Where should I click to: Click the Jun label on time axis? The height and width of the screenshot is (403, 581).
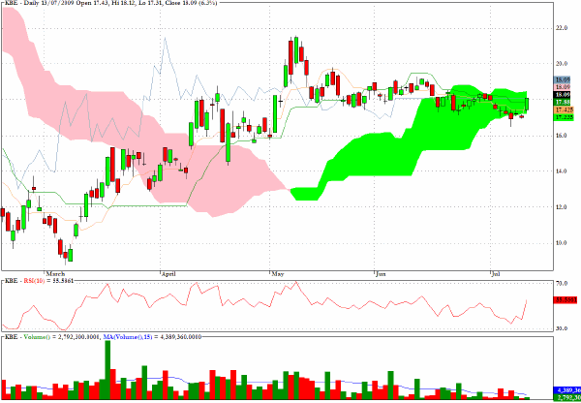click(x=381, y=274)
